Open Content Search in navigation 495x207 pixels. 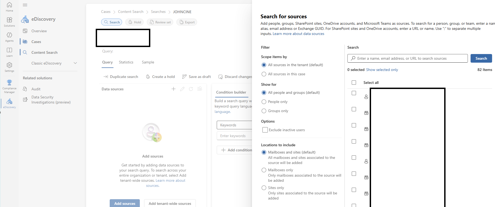pyautogui.click(x=44, y=52)
